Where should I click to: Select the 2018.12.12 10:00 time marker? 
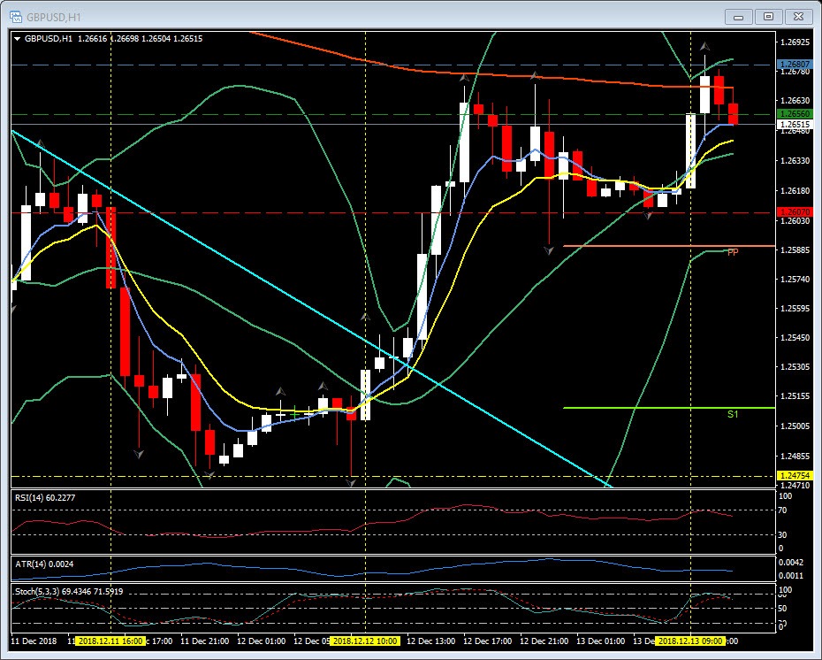tap(365, 641)
